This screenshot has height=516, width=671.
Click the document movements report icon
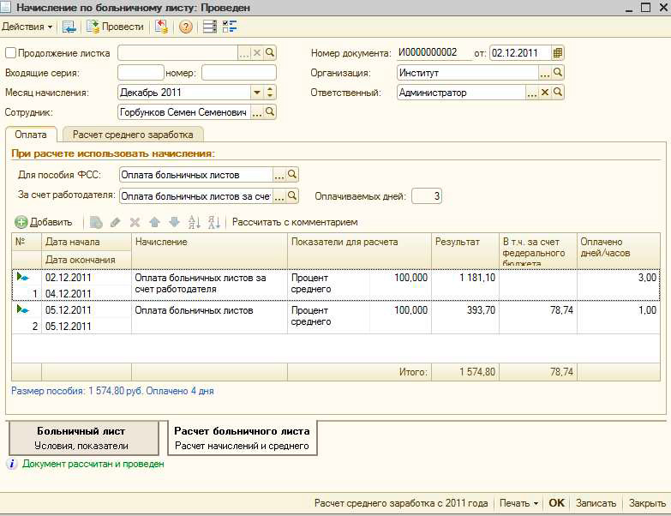click(x=161, y=27)
